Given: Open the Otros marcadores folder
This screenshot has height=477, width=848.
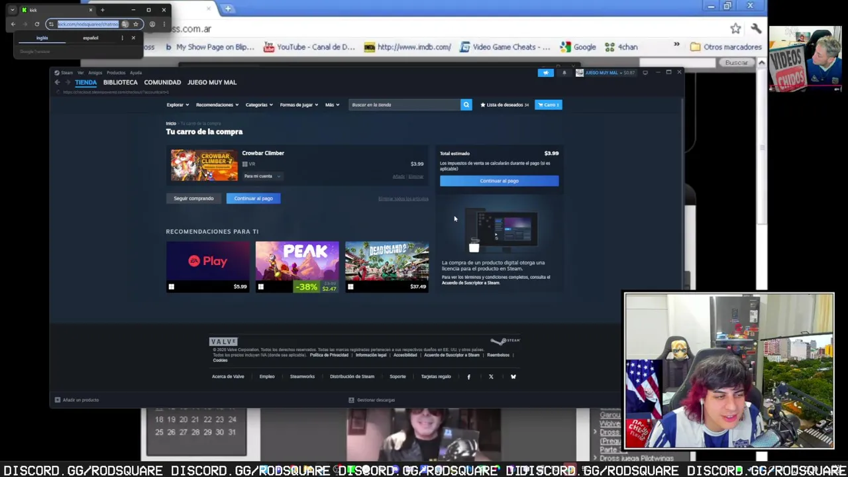Looking at the screenshot, I should pos(725,47).
